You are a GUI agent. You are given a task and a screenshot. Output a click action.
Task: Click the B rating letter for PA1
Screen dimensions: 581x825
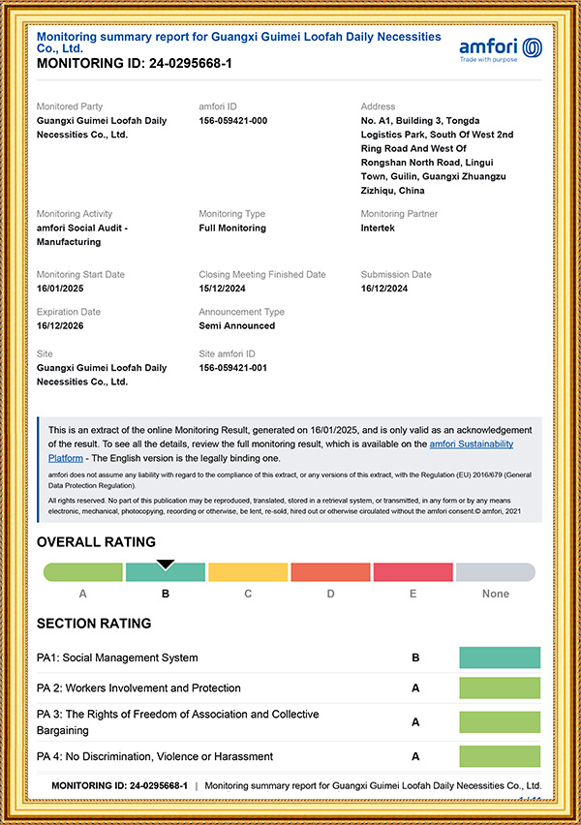point(415,657)
